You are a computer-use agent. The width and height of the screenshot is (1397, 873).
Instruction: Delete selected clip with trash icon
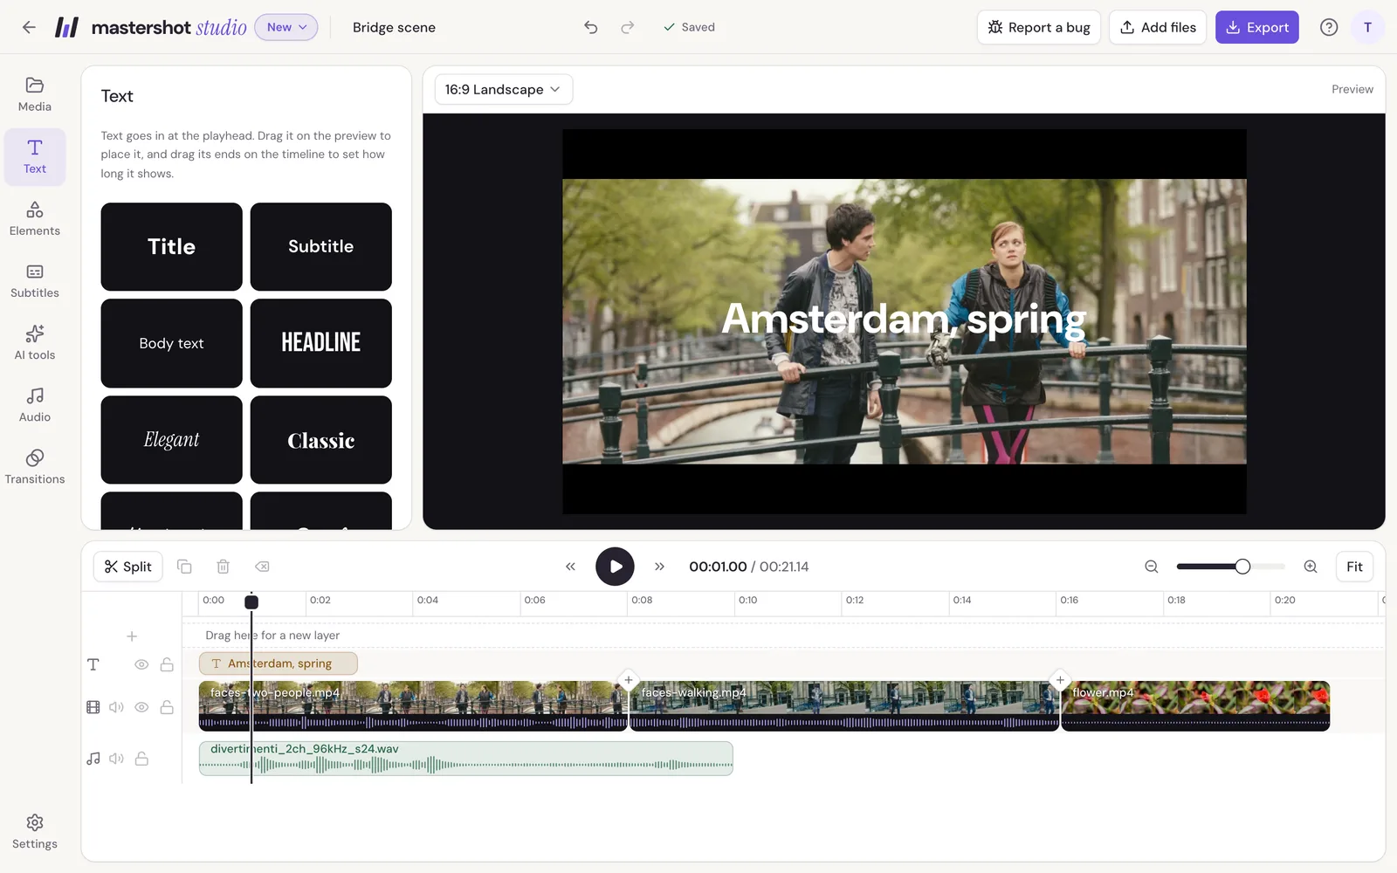tap(223, 567)
